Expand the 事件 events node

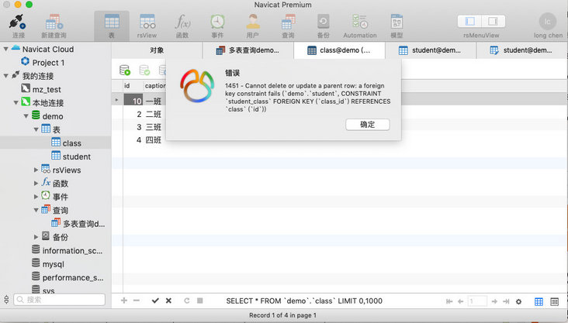[36, 197]
